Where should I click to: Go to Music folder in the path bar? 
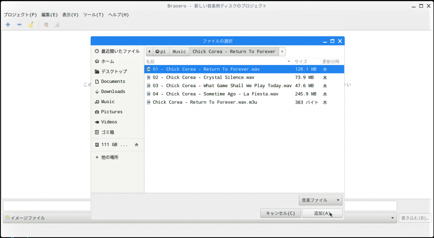point(179,51)
